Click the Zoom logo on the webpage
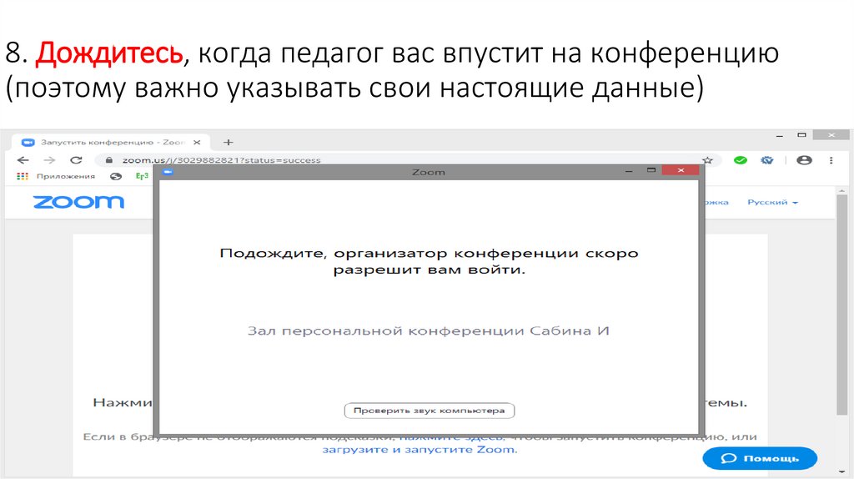 79,202
